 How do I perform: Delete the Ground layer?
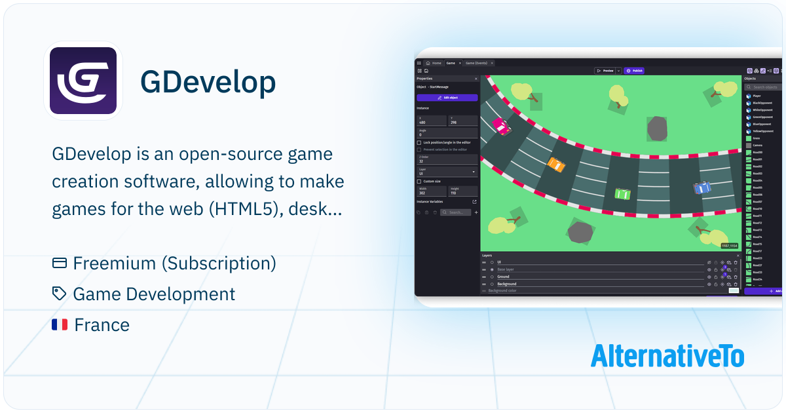736,277
